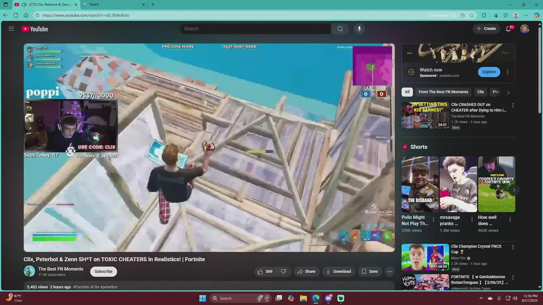543x305 pixels.
Task: Click the browser address bar URL
Action: coord(86,15)
